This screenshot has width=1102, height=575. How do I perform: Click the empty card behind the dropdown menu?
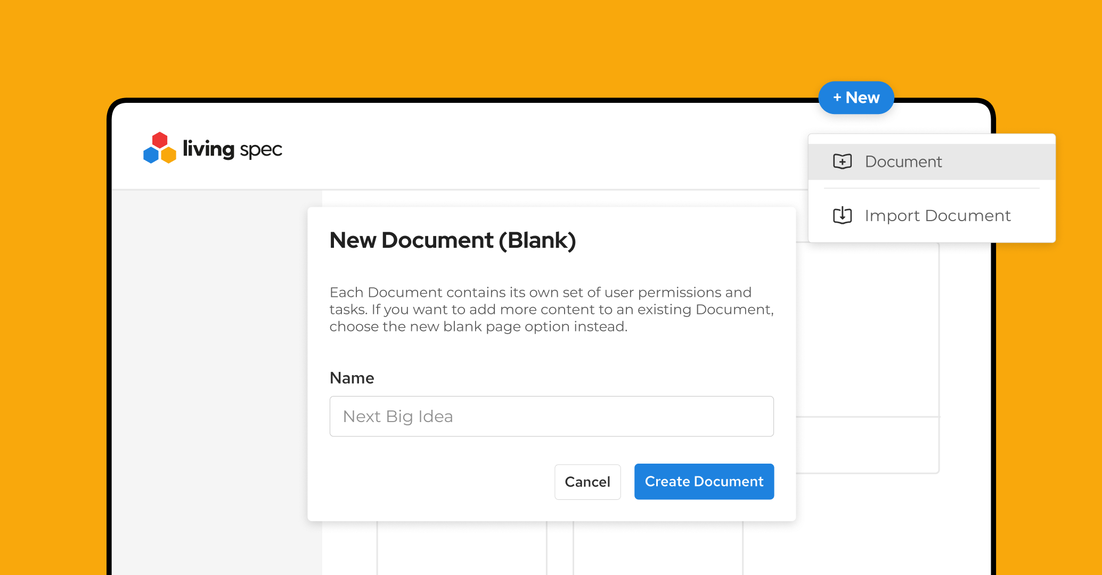pyautogui.click(x=868, y=330)
